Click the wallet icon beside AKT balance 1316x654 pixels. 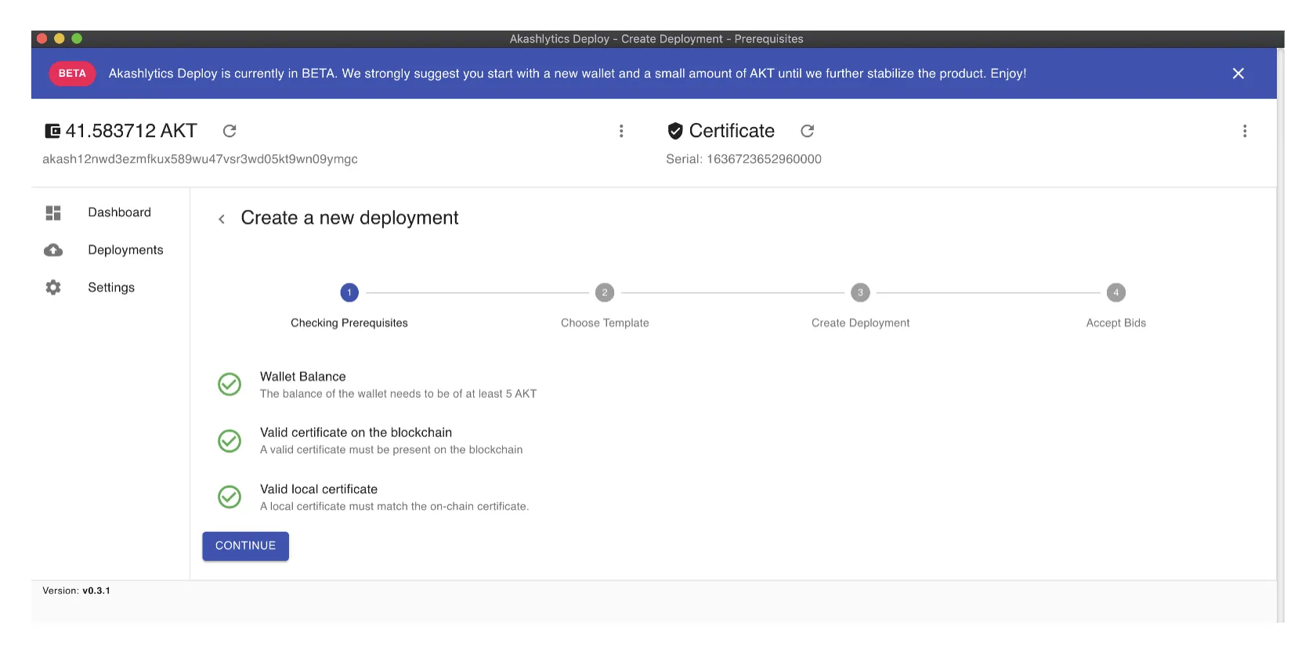point(52,131)
